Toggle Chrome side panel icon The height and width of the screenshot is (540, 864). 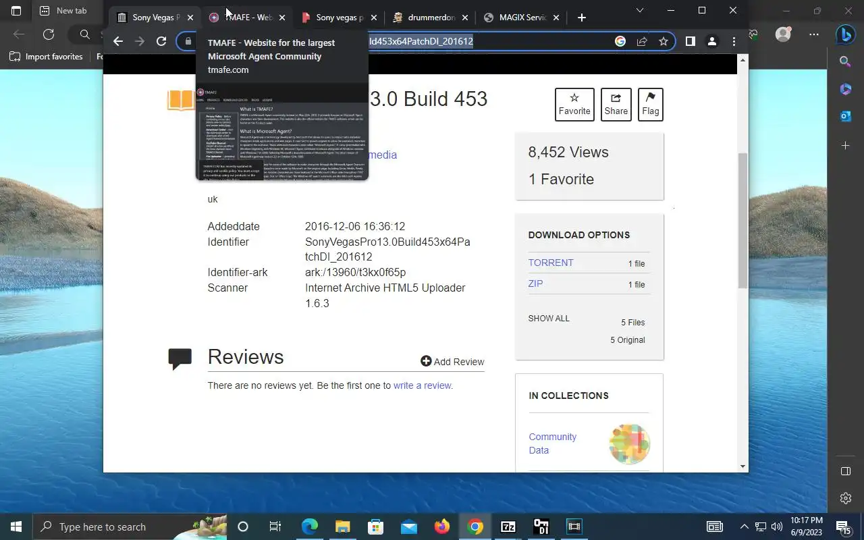tap(690, 41)
